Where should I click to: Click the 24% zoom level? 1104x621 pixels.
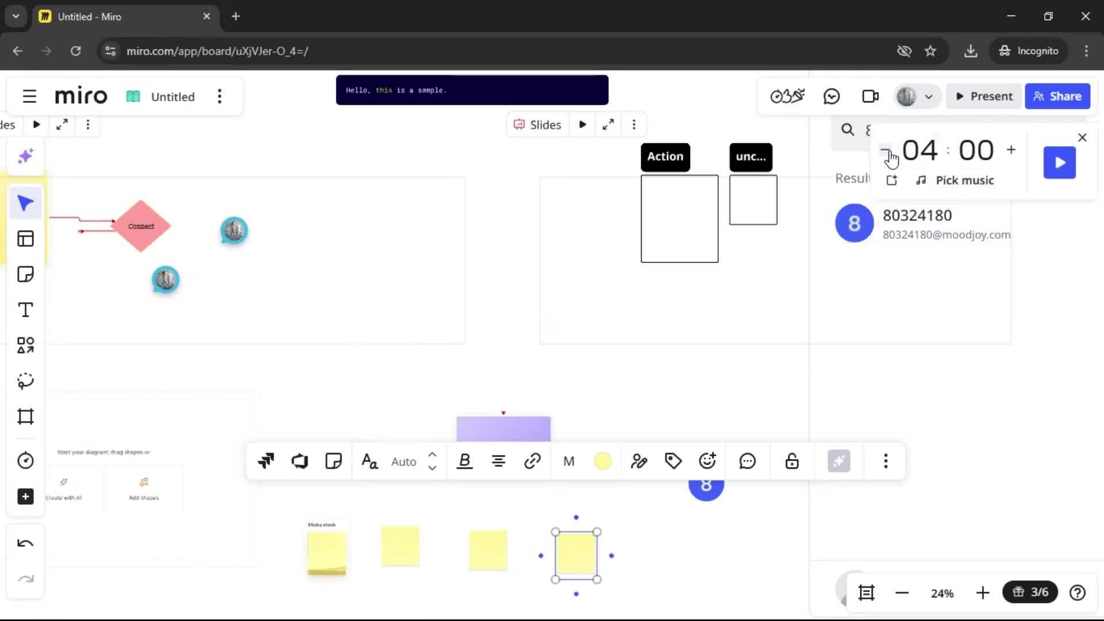coord(942,593)
